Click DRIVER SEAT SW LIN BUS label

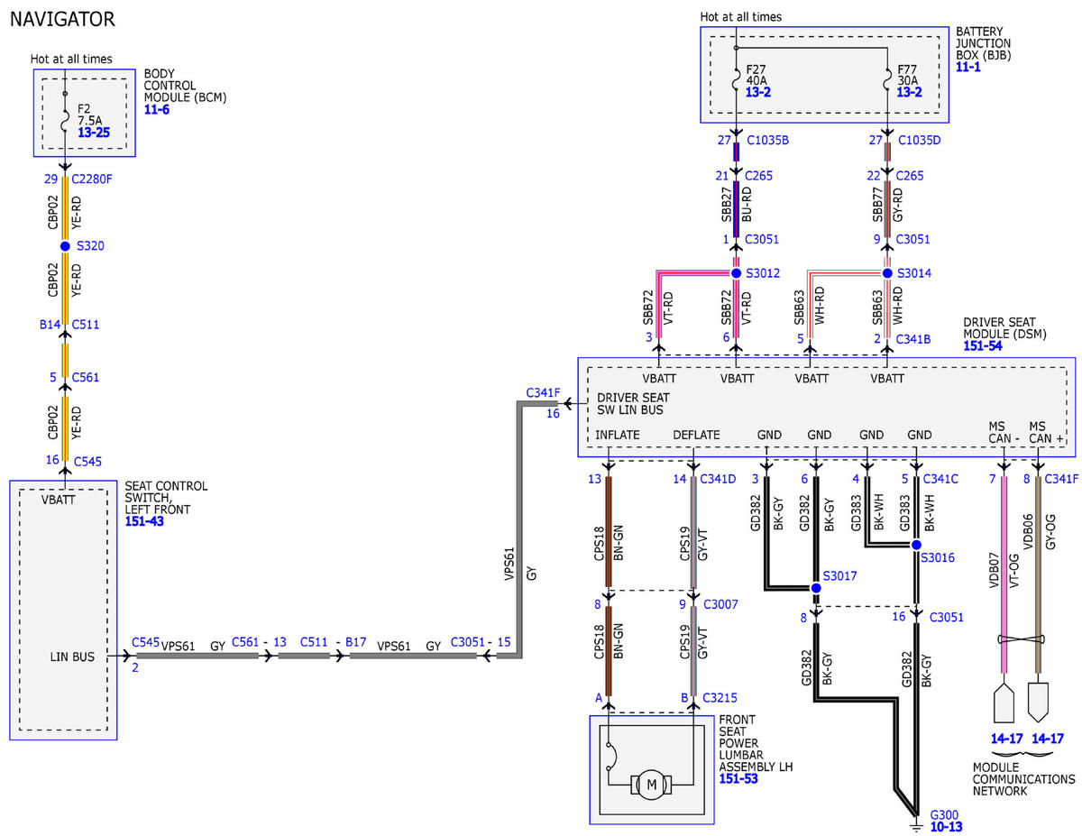coord(633,403)
